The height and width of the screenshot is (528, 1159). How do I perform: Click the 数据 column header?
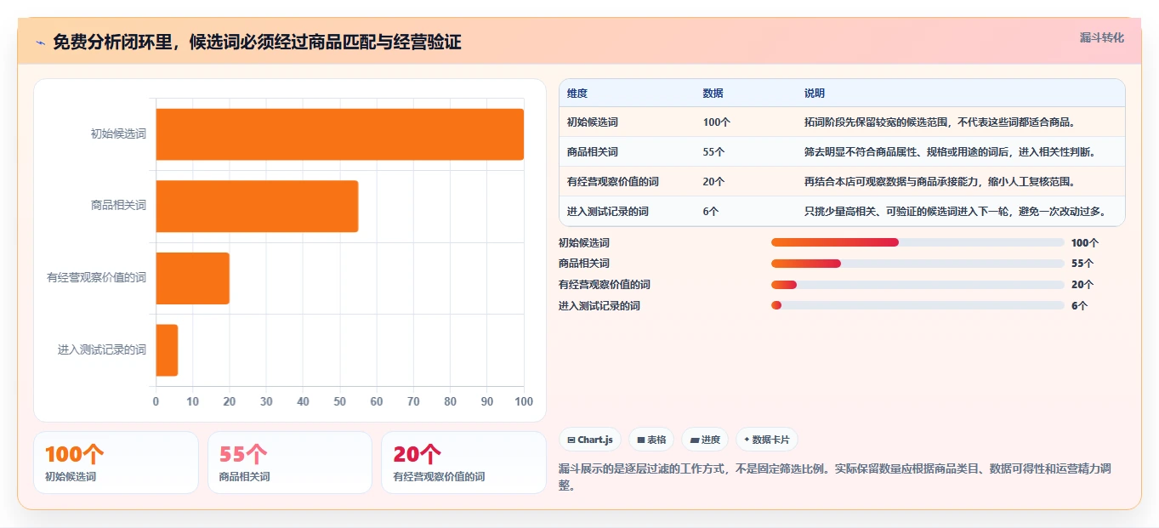point(713,94)
